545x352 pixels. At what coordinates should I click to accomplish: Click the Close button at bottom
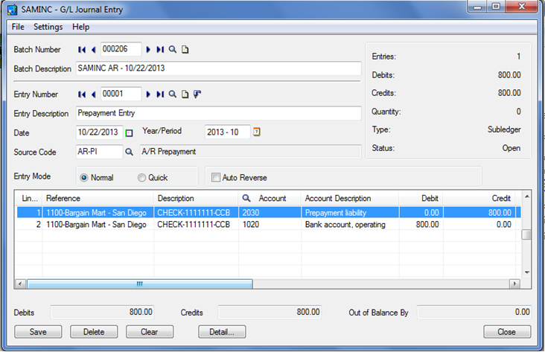(507, 332)
